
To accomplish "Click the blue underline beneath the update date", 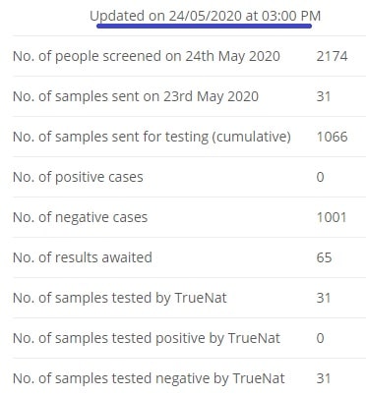I will [204, 26].
